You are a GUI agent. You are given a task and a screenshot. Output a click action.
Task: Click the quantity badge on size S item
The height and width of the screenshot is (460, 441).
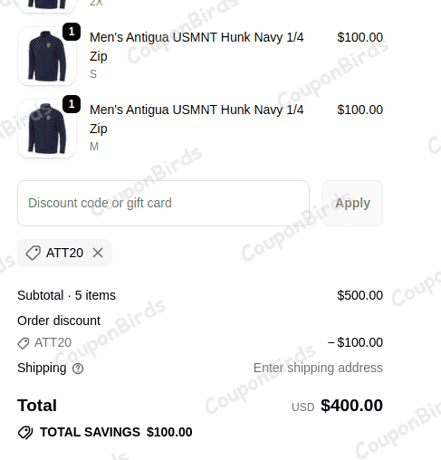pos(72,32)
